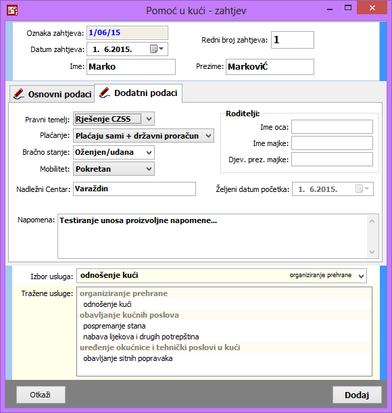Click the Dodaj button

tap(357, 395)
